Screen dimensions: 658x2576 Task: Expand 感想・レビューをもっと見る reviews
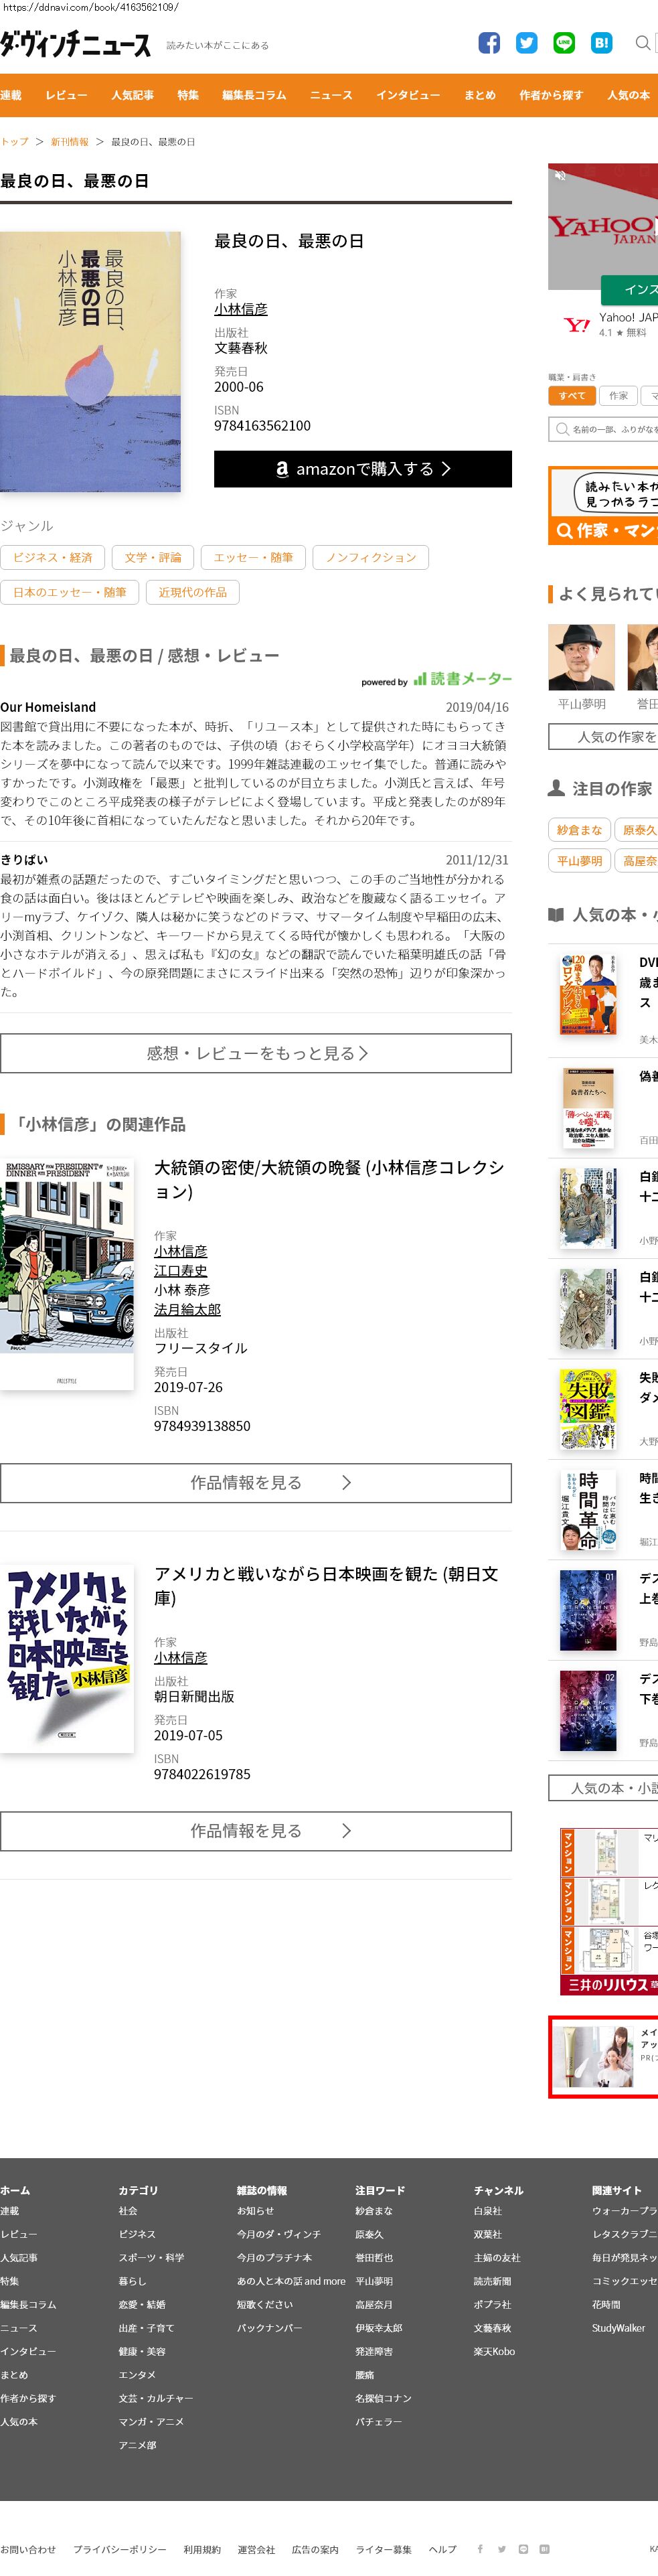point(256,1053)
